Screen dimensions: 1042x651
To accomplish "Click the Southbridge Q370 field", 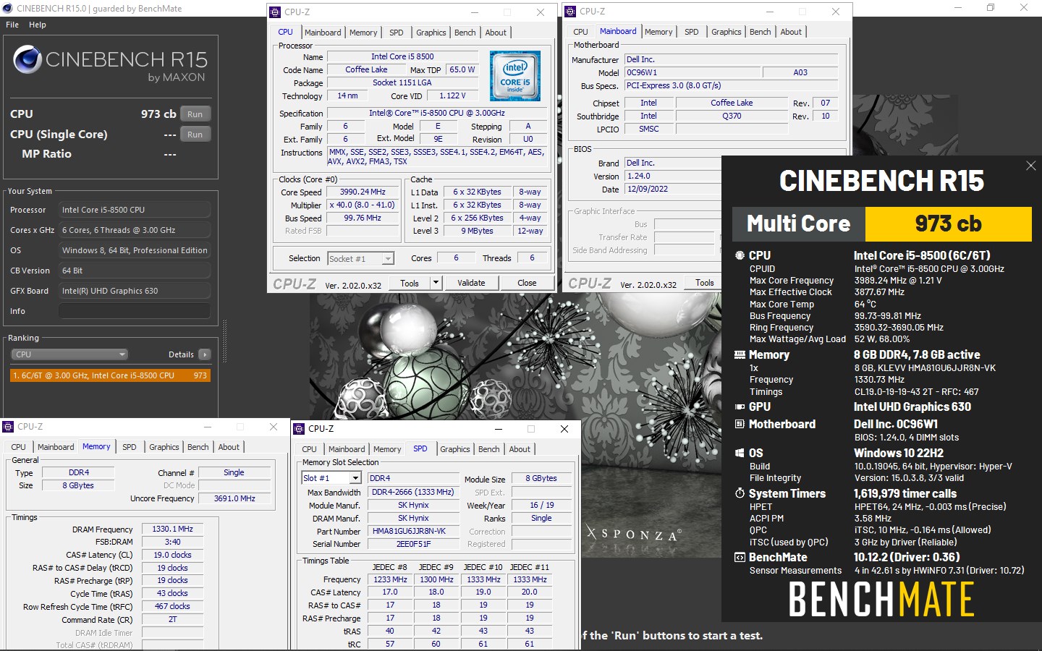I will click(x=732, y=116).
